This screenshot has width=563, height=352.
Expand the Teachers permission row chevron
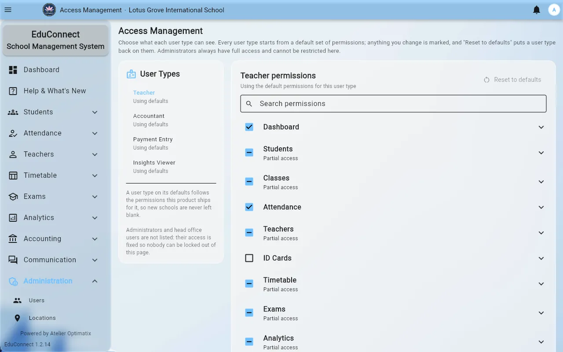541,233
